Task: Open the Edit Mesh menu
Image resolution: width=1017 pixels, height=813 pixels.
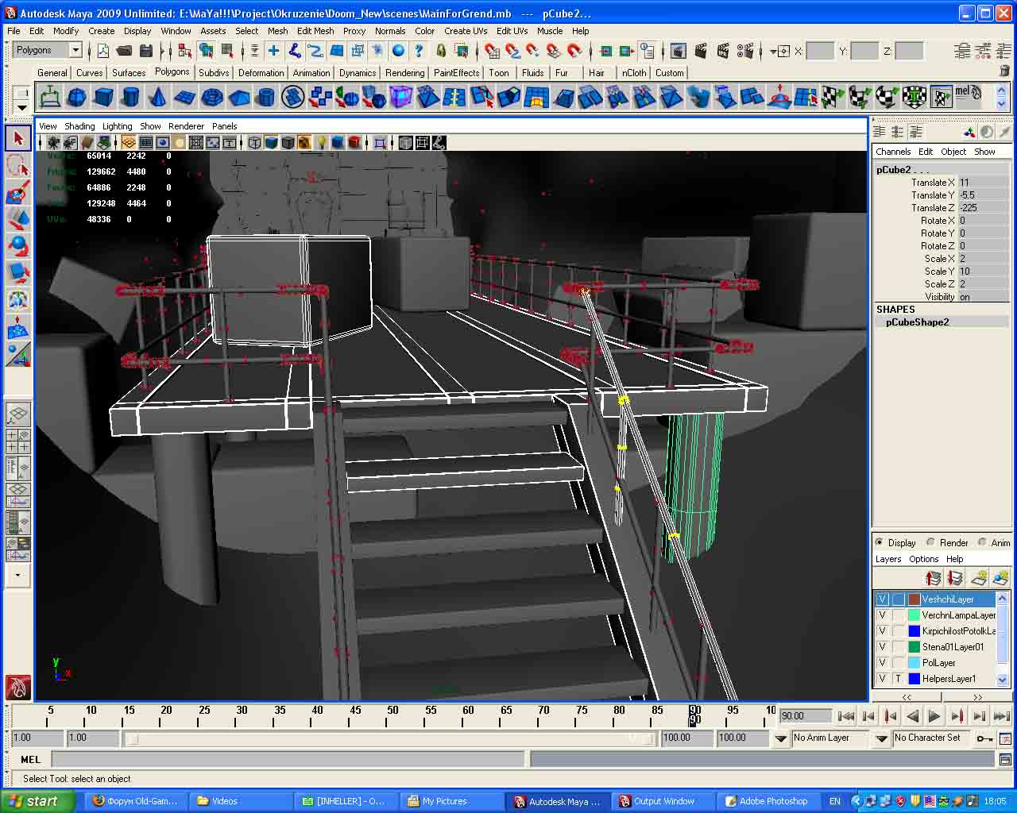Action: pos(315,31)
